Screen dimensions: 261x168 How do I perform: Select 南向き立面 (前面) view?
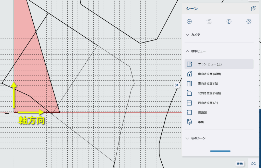coord(219,74)
